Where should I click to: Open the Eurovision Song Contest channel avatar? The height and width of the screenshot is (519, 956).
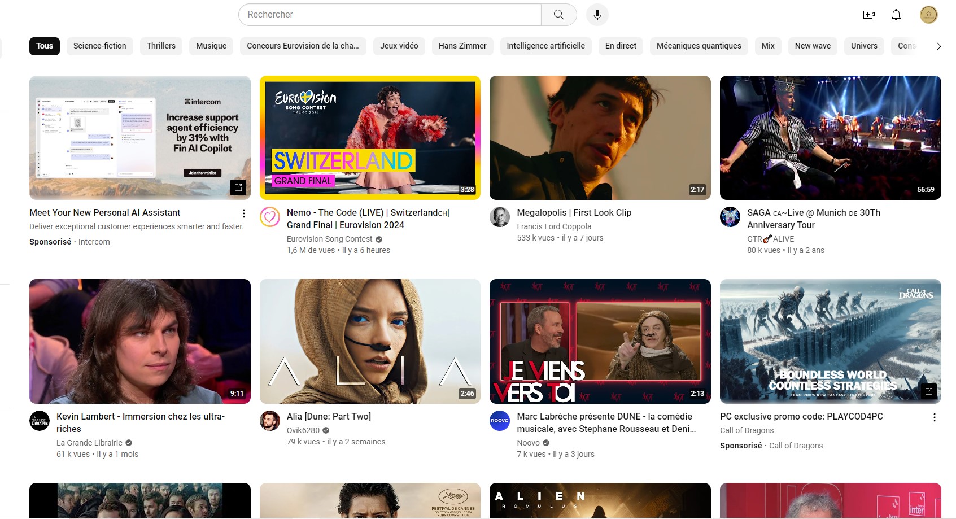coord(270,217)
